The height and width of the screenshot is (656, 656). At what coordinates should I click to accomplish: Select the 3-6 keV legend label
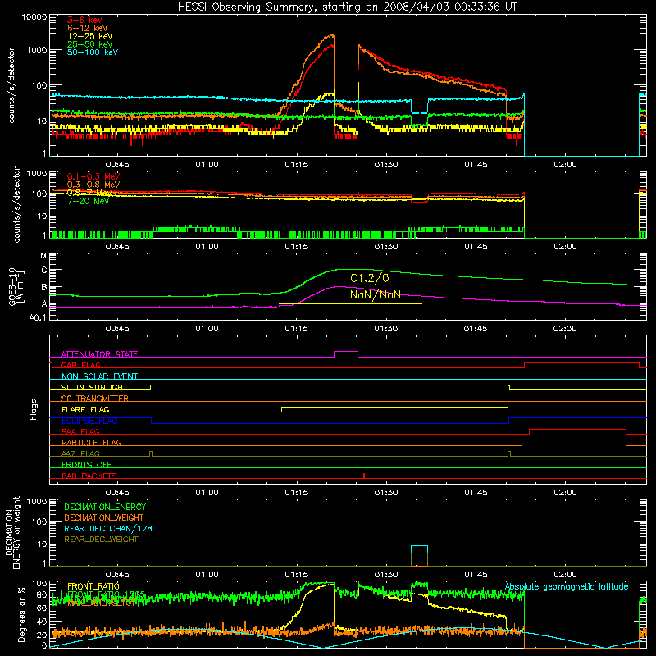click(84, 20)
